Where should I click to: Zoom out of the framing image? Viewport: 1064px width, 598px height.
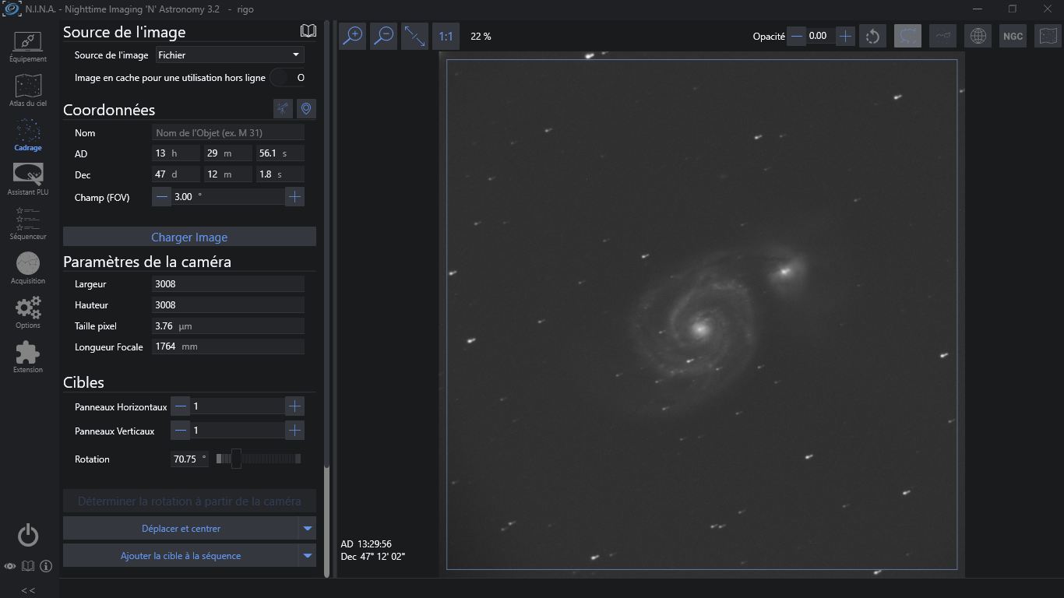click(384, 36)
